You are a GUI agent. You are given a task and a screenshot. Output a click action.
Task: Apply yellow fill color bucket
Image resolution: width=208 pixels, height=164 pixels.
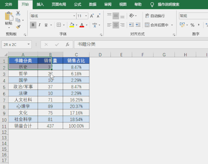pyautogui.click(x=72, y=25)
